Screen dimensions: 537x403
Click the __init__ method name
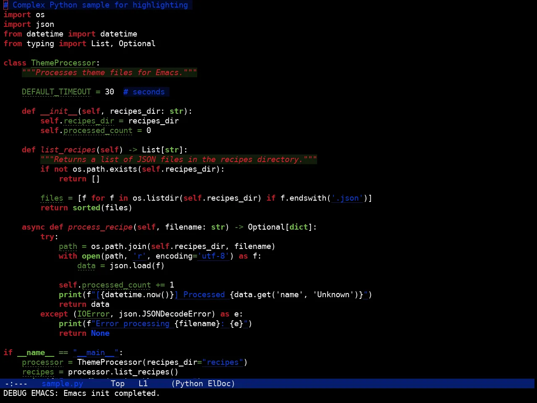tap(59, 111)
